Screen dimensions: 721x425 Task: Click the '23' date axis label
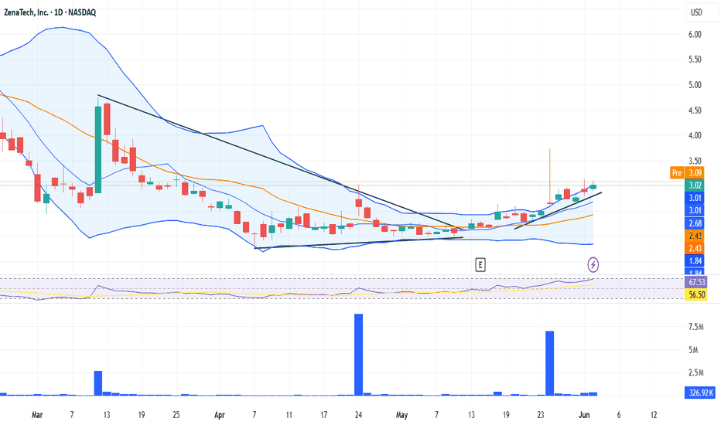point(541,415)
